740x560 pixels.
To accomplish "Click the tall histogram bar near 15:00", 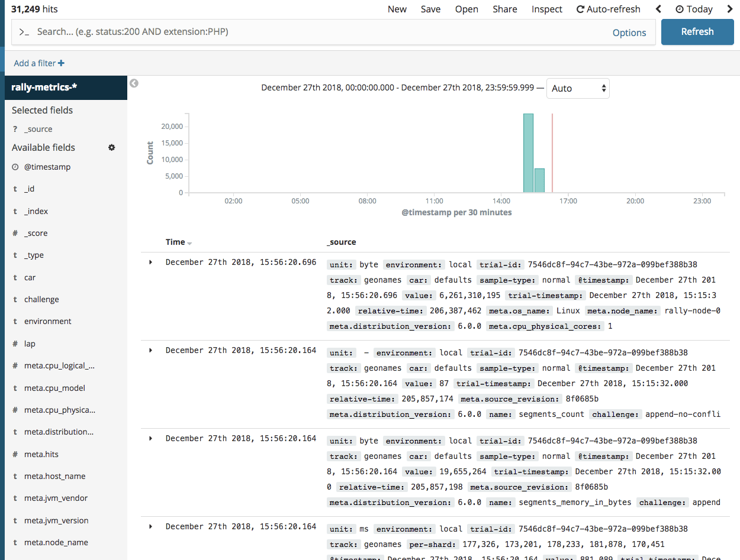I will [x=528, y=153].
